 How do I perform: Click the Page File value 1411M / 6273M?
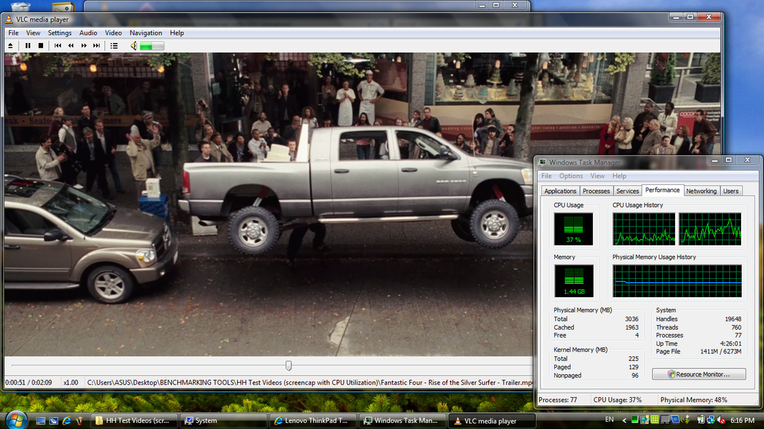click(721, 351)
